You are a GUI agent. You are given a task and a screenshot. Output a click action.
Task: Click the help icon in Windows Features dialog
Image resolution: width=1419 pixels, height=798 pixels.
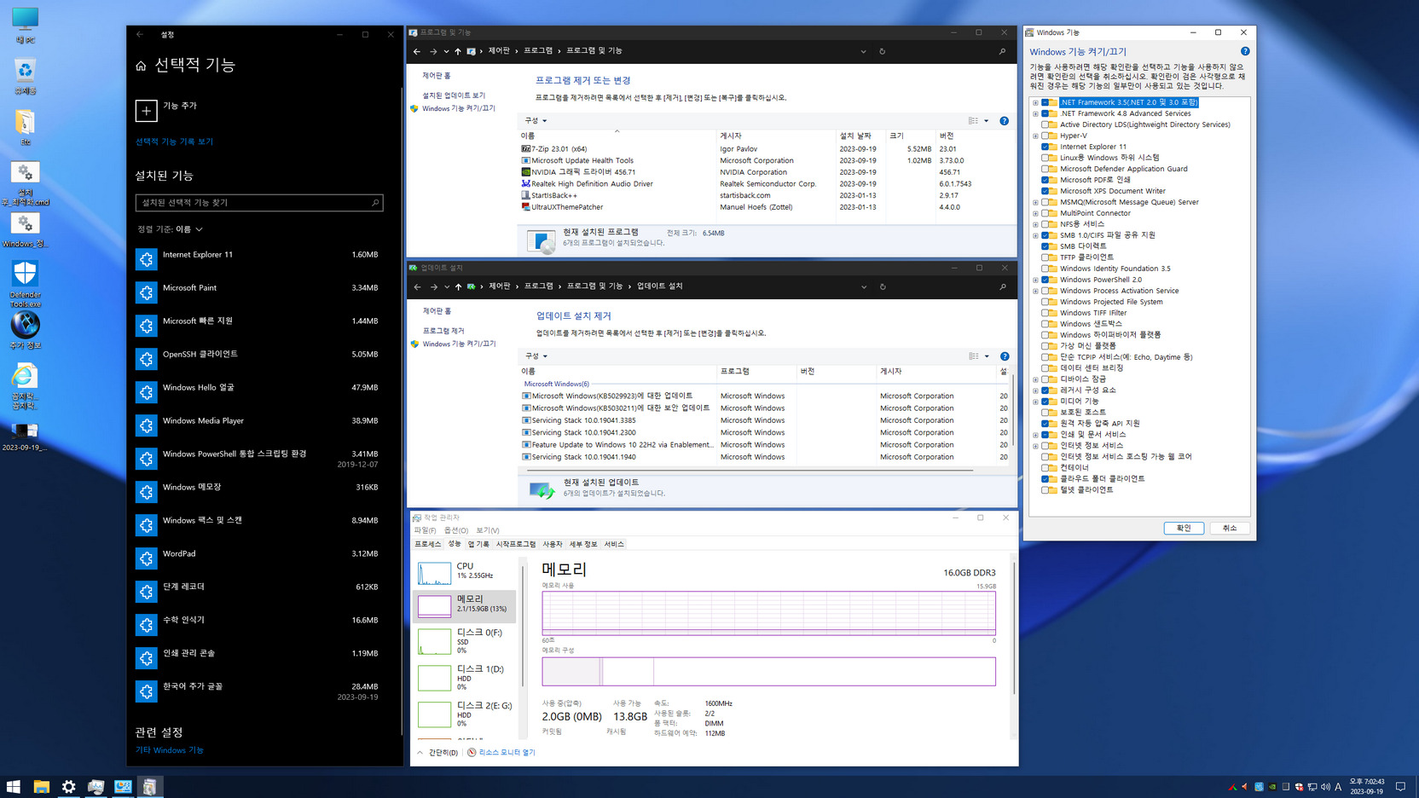(x=1245, y=51)
